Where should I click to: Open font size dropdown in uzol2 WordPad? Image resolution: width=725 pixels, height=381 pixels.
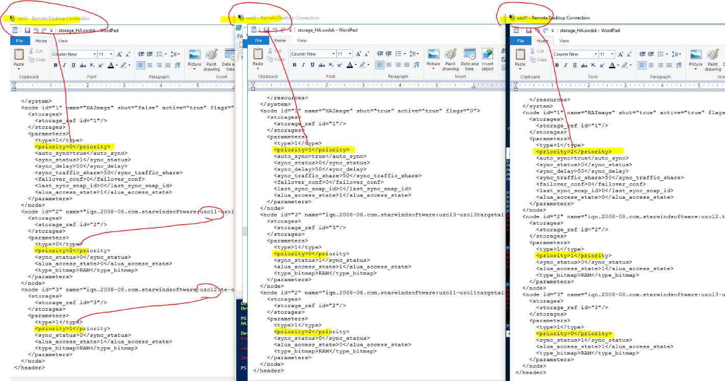tap(349, 54)
